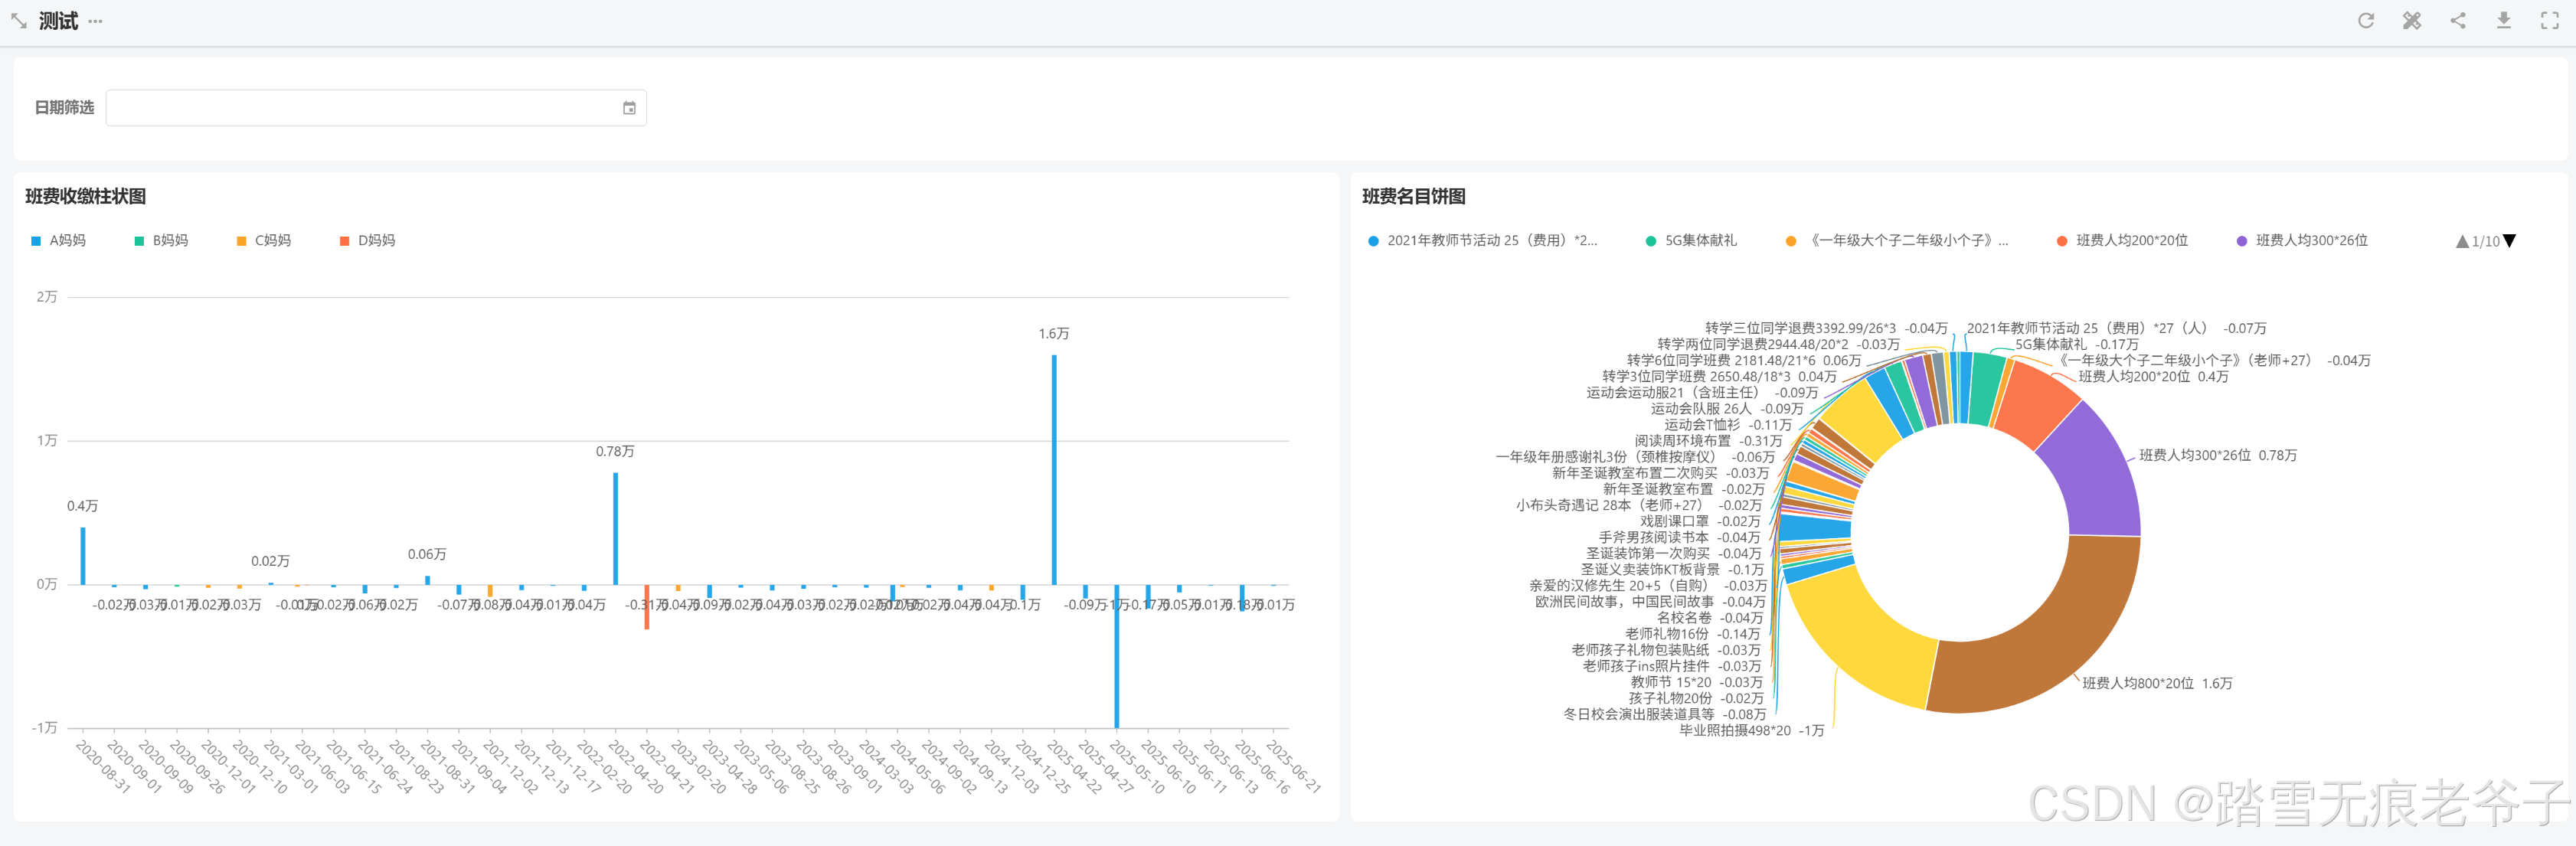
Task: Click the share dashboard icon
Action: tap(2457, 21)
